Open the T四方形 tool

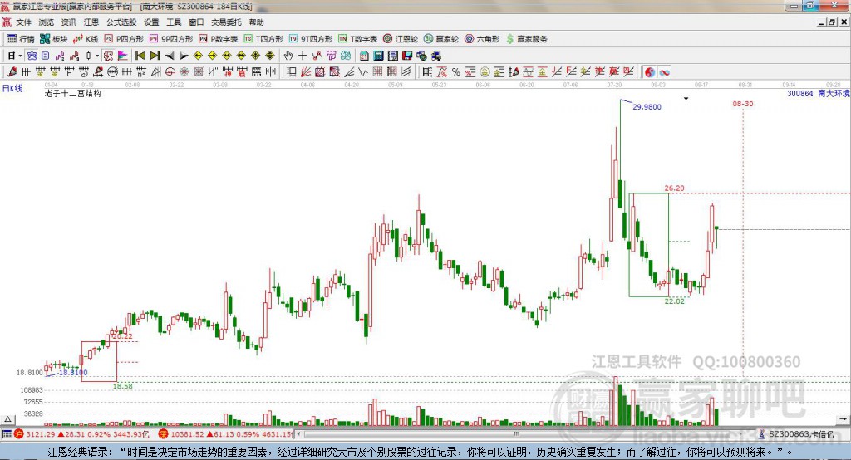coord(263,39)
